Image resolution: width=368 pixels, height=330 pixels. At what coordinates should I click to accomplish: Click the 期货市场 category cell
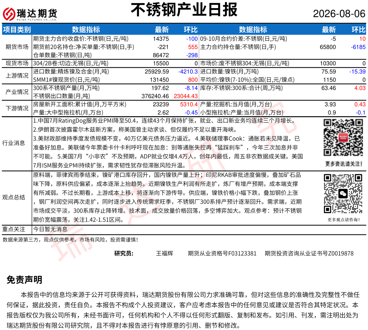(17, 47)
